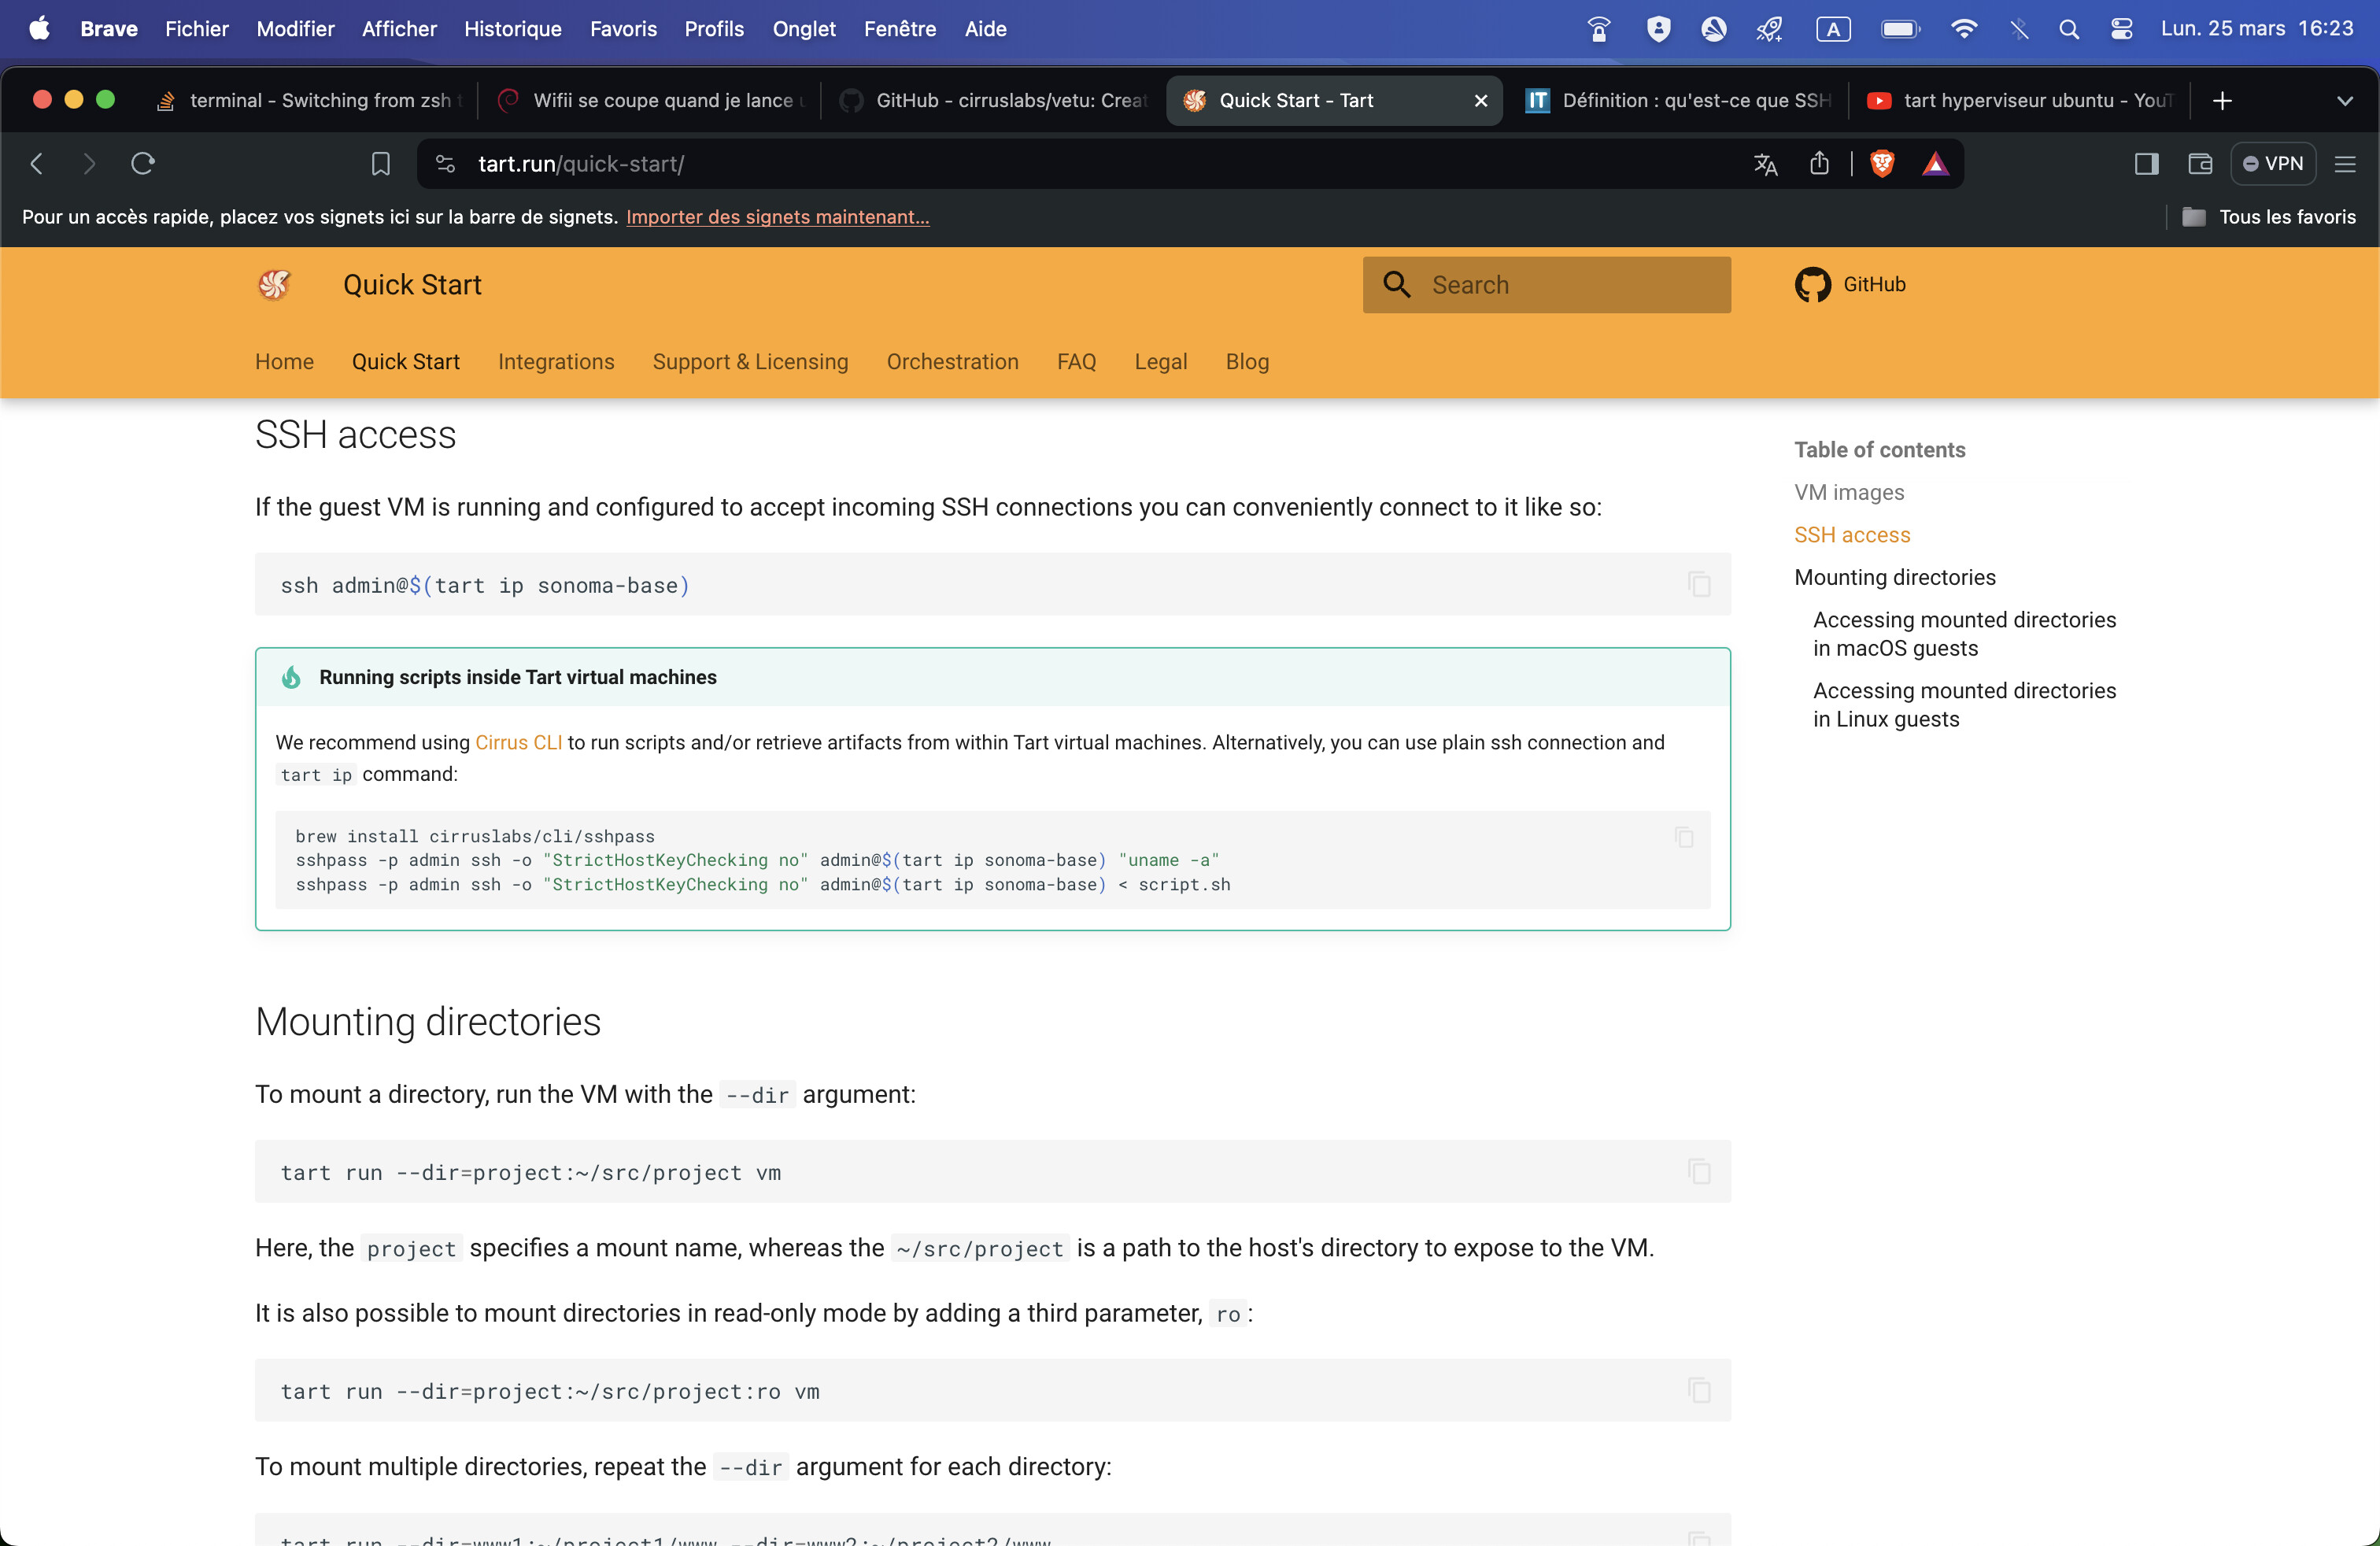Click Importer des signets maintenant link
This screenshot has width=2380, height=1546.
coord(777,217)
